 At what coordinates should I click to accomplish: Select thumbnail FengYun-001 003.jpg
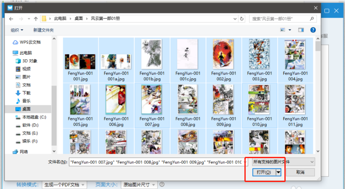tap(260, 60)
